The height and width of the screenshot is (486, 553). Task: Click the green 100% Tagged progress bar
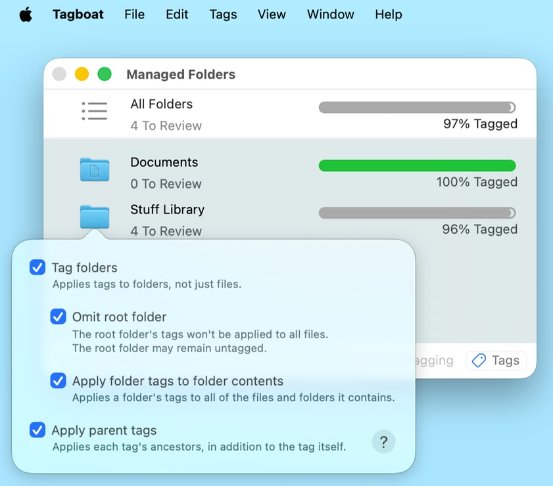(x=417, y=166)
